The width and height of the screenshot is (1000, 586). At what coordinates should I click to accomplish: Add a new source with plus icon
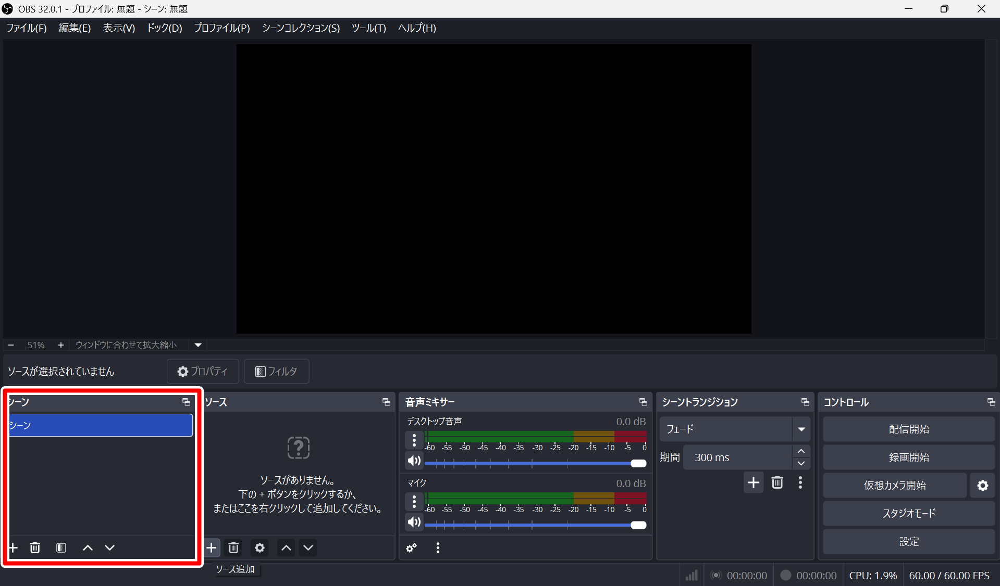pyautogui.click(x=212, y=547)
